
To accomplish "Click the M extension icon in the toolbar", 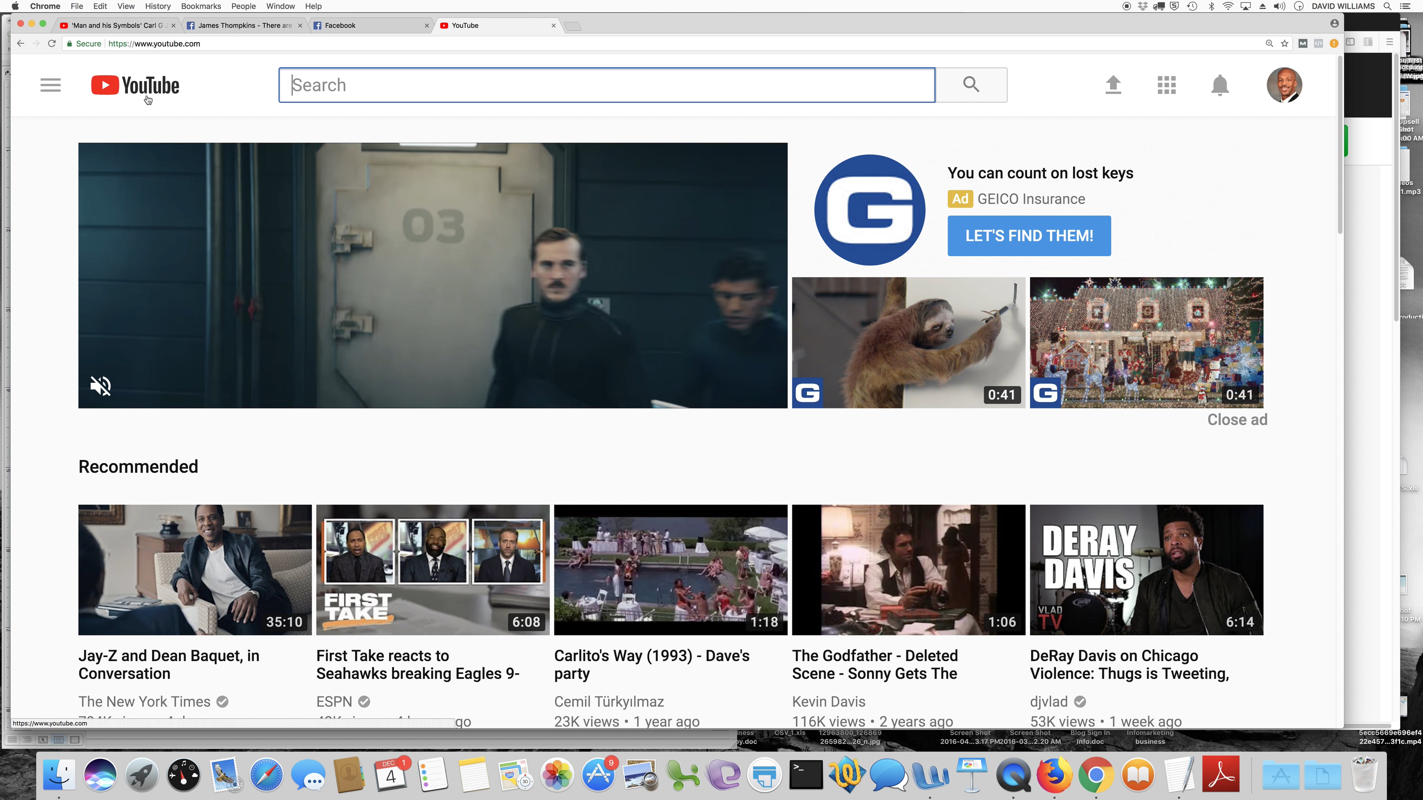I will [x=1303, y=44].
